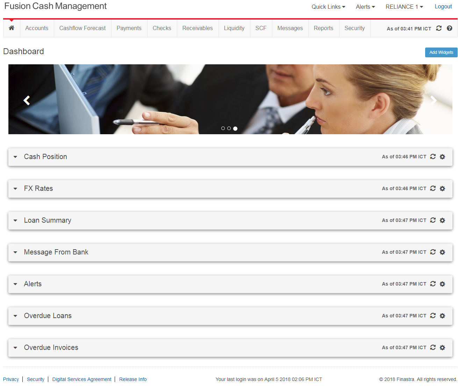The height and width of the screenshot is (388, 458).
Task: Open Overdue Invoices widget settings gear
Action: point(442,347)
